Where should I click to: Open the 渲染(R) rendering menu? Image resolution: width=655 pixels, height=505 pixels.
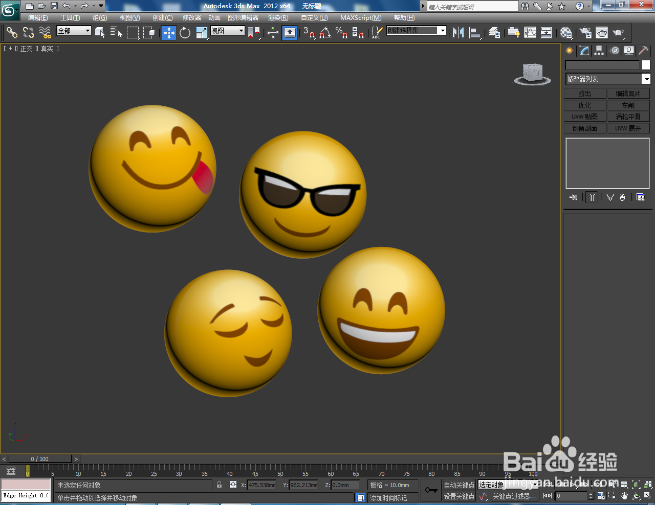(x=278, y=18)
